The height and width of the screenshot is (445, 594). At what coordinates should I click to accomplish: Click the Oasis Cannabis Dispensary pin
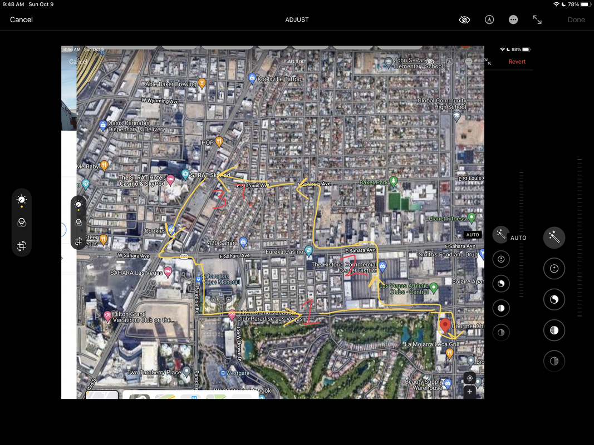[102, 125]
